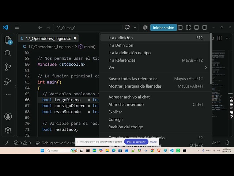The width and height of the screenshot is (234, 176).
Task: Show additional views via the ellipsis icon
Action: pyautogui.click(x=8, y=95)
